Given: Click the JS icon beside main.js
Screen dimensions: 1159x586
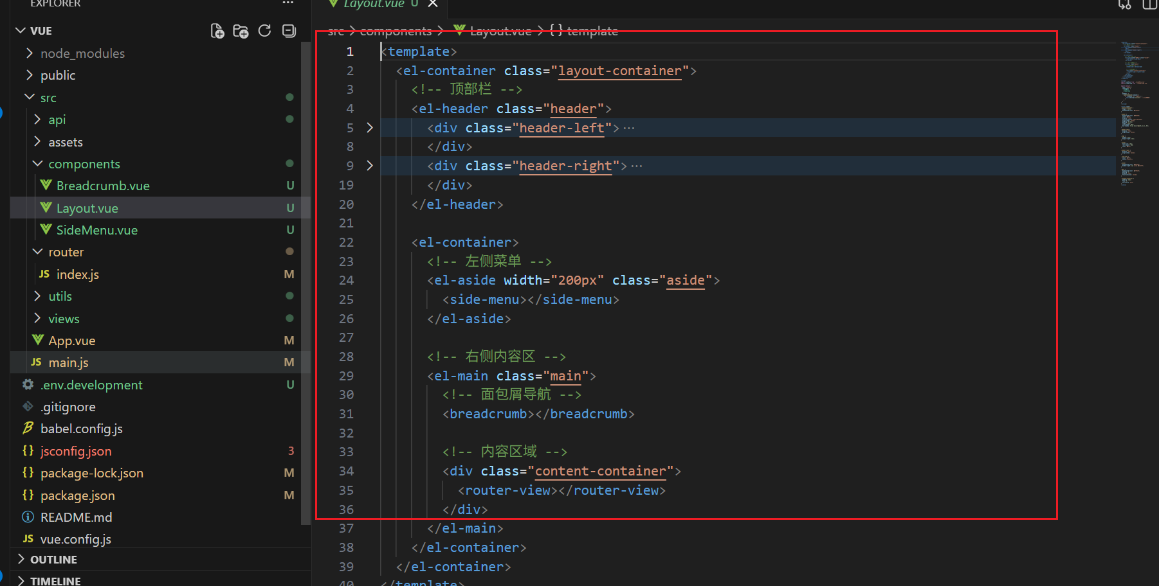Looking at the screenshot, I should [x=36, y=362].
